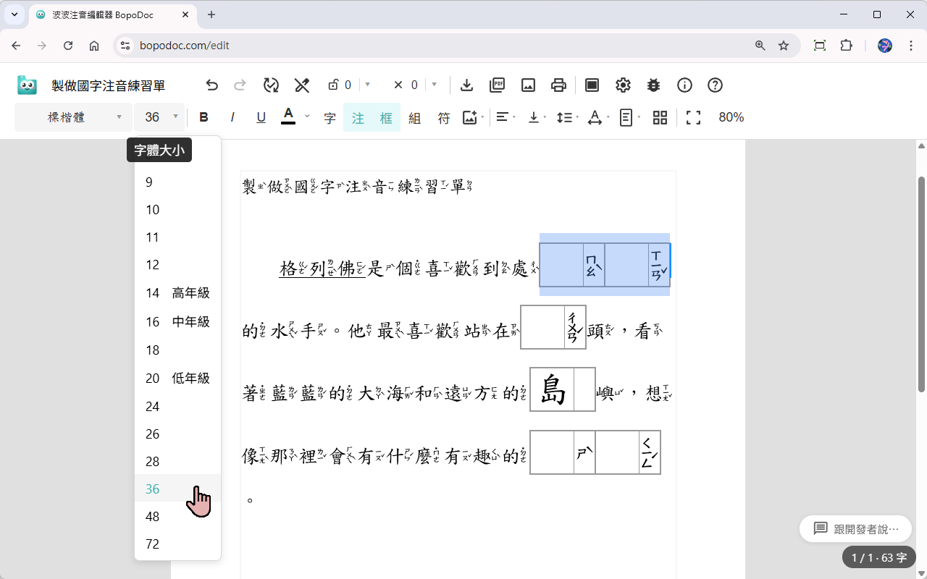Report a bug via the bug icon
This screenshot has width=927, height=579.
pyautogui.click(x=653, y=85)
